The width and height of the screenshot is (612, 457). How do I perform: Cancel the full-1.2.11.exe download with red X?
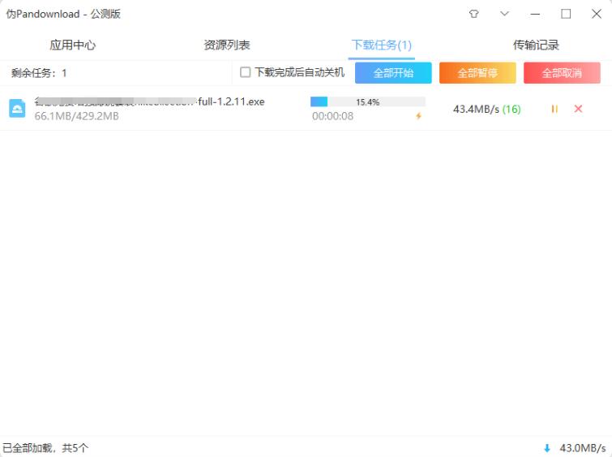(578, 109)
